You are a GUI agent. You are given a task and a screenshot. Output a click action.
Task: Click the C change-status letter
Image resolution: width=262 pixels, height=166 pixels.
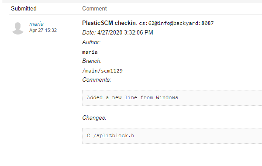[89, 135]
